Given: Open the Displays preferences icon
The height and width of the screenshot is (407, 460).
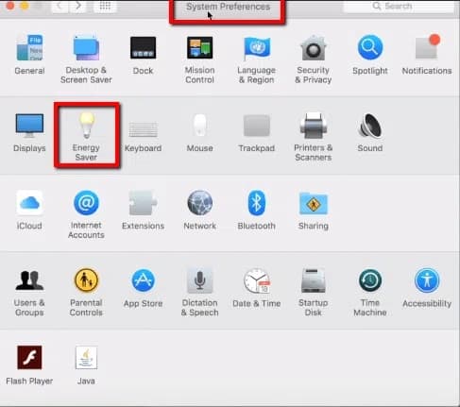Looking at the screenshot, I should pyautogui.click(x=29, y=126).
